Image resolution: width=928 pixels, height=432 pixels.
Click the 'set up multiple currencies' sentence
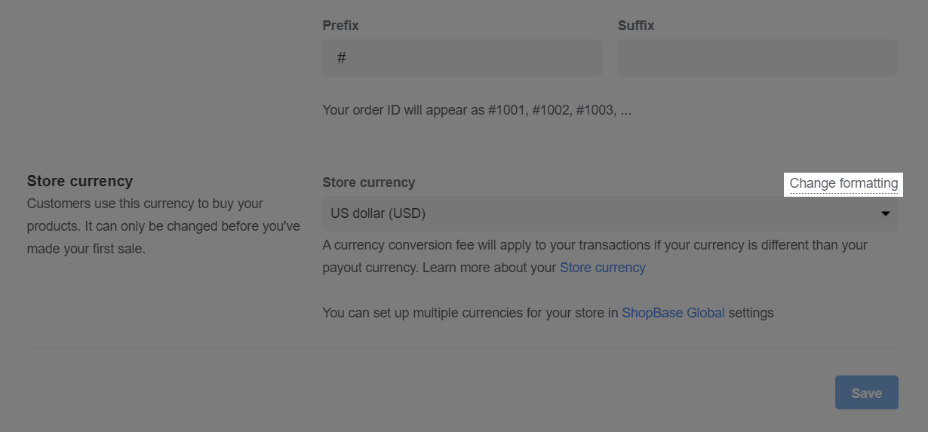click(x=548, y=313)
